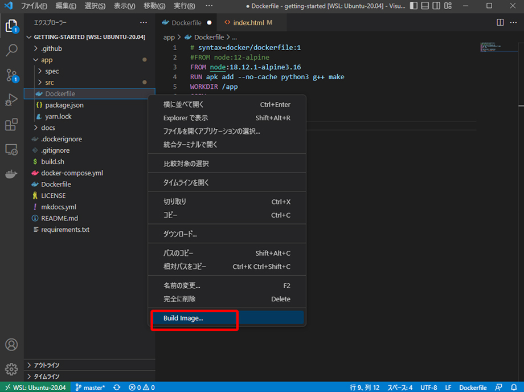Open the 表示(V) menu
The height and width of the screenshot is (392, 524).
(x=124, y=6)
